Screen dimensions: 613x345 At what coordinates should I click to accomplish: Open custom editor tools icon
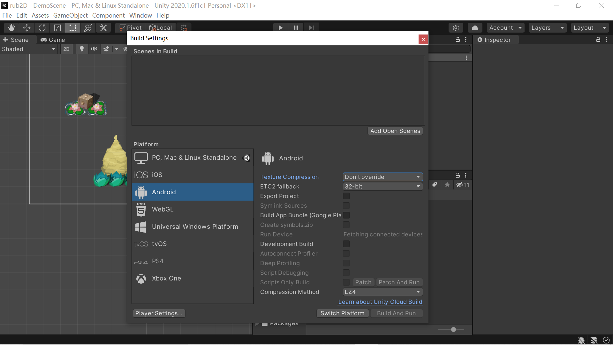103,28
